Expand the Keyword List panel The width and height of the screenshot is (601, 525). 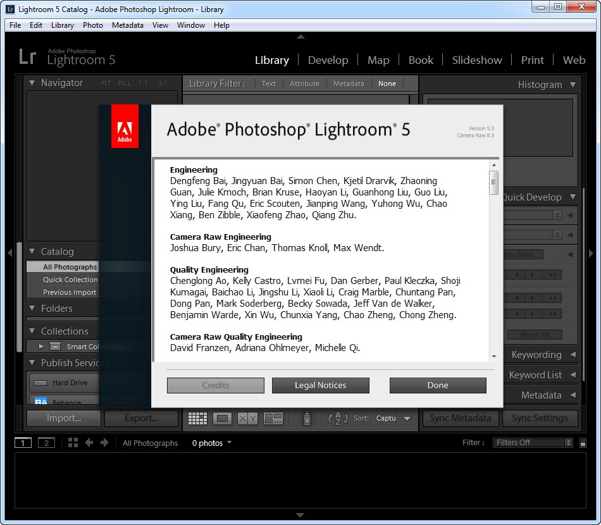point(573,375)
